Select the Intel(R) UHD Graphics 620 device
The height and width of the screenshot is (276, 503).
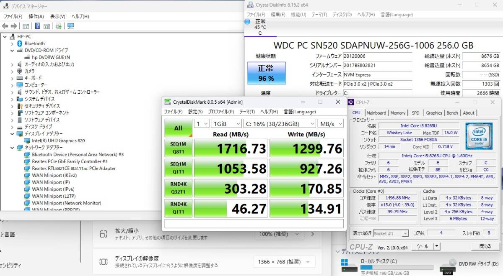tap(58, 141)
